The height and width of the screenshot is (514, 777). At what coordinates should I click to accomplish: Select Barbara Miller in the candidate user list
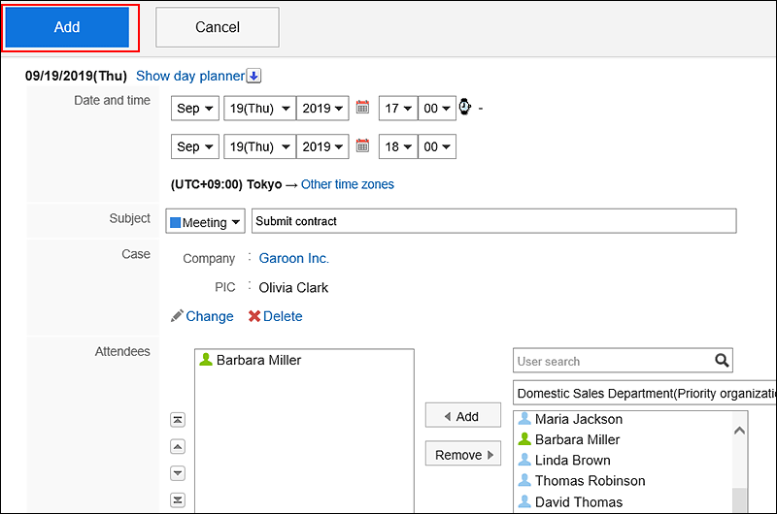(x=577, y=439)
